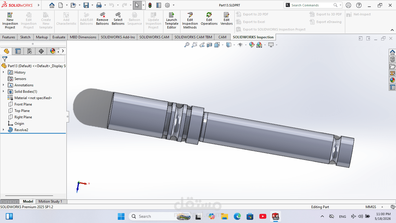The image size is (396, 223).
Task: Click the Rebuild traffic light icon
Action: point(150,5)
